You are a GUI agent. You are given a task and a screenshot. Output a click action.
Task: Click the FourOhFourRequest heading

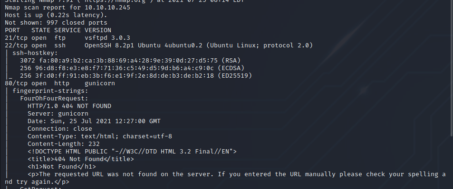(54, 98)
